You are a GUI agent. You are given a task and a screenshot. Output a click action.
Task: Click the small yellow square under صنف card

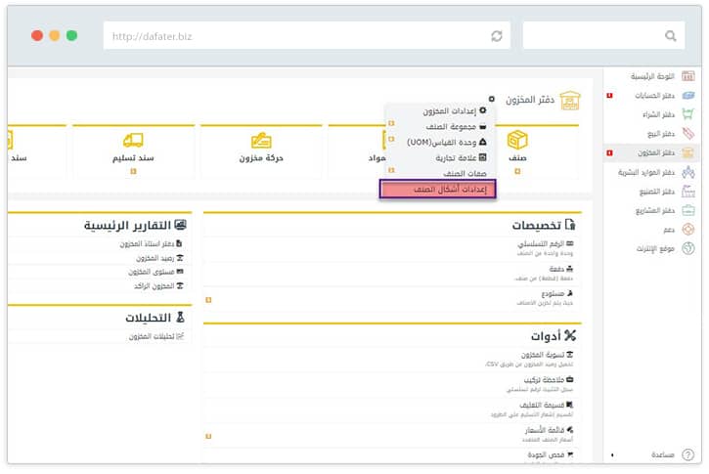coord(517,171)
